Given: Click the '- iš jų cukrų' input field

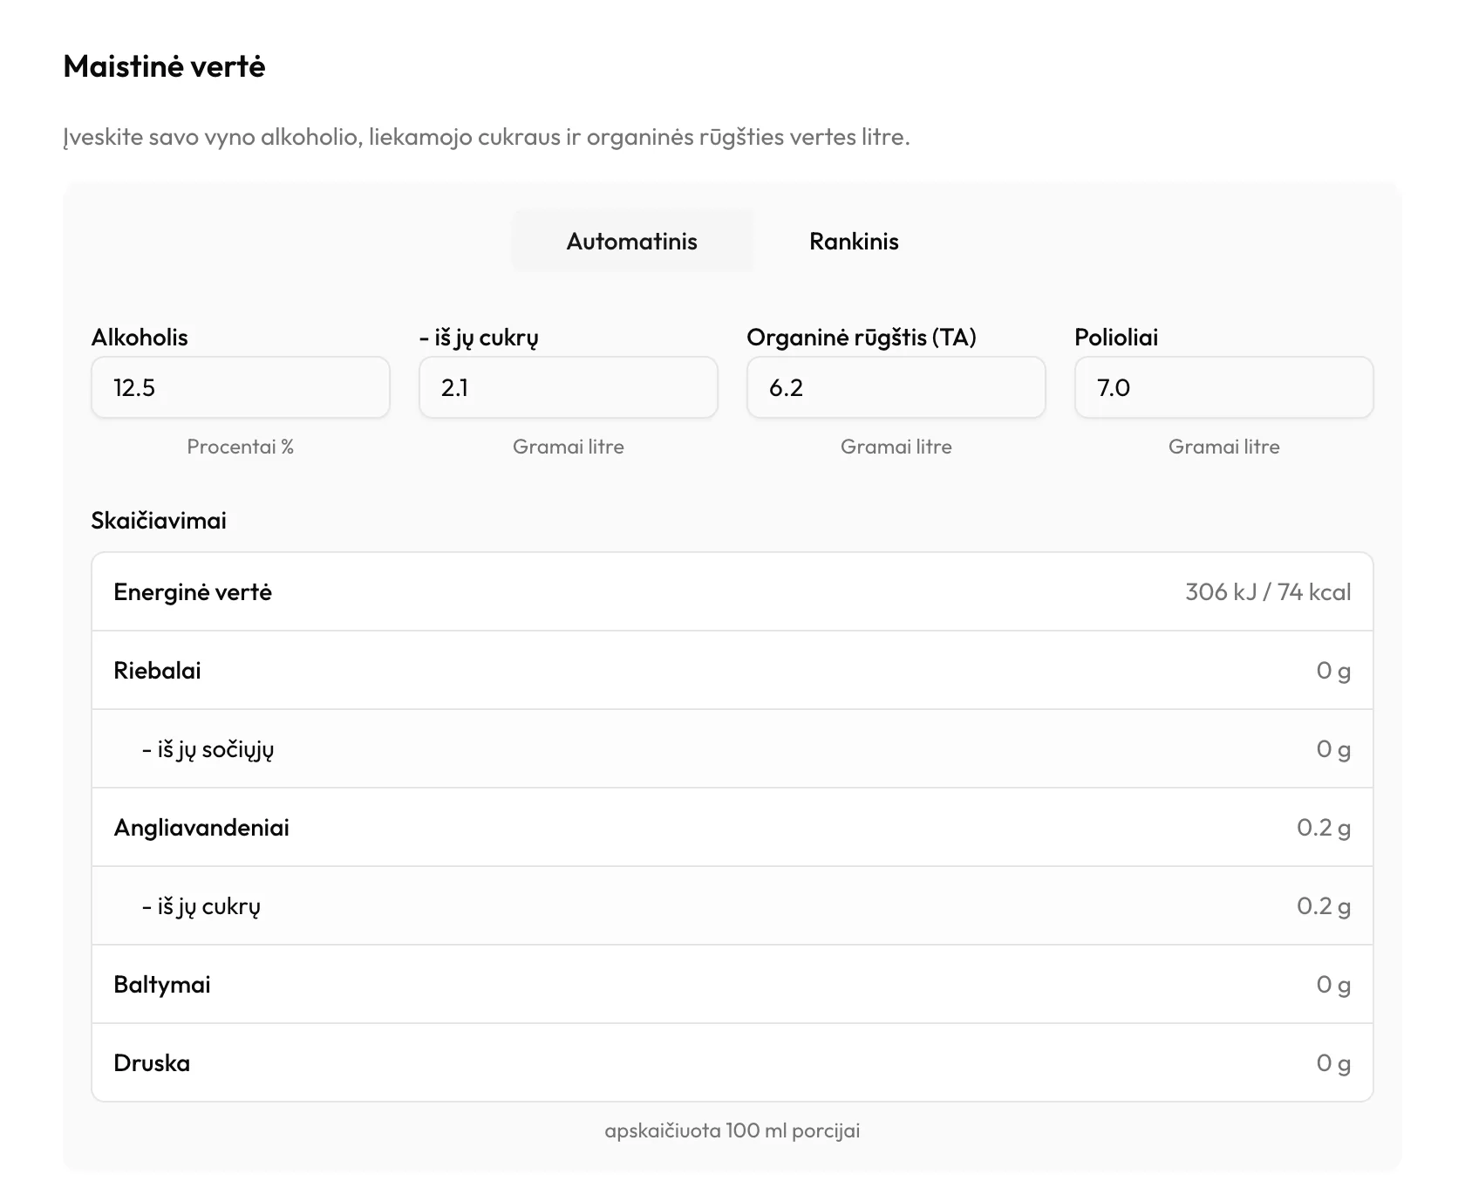Looking at the screenshot, I should [569, 387].
